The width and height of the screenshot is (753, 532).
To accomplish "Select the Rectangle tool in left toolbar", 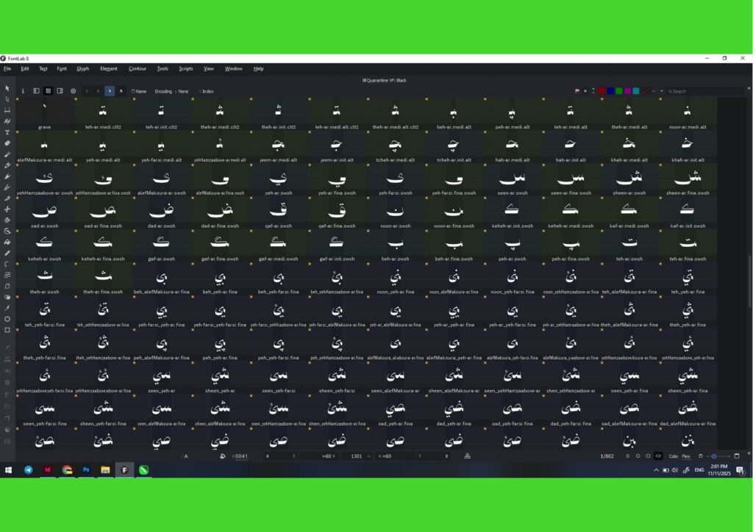I will 7,330.
